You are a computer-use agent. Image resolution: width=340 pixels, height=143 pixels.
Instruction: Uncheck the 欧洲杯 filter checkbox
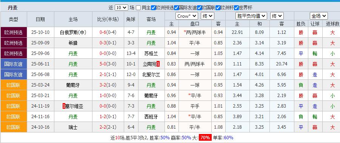click(218, 8)
